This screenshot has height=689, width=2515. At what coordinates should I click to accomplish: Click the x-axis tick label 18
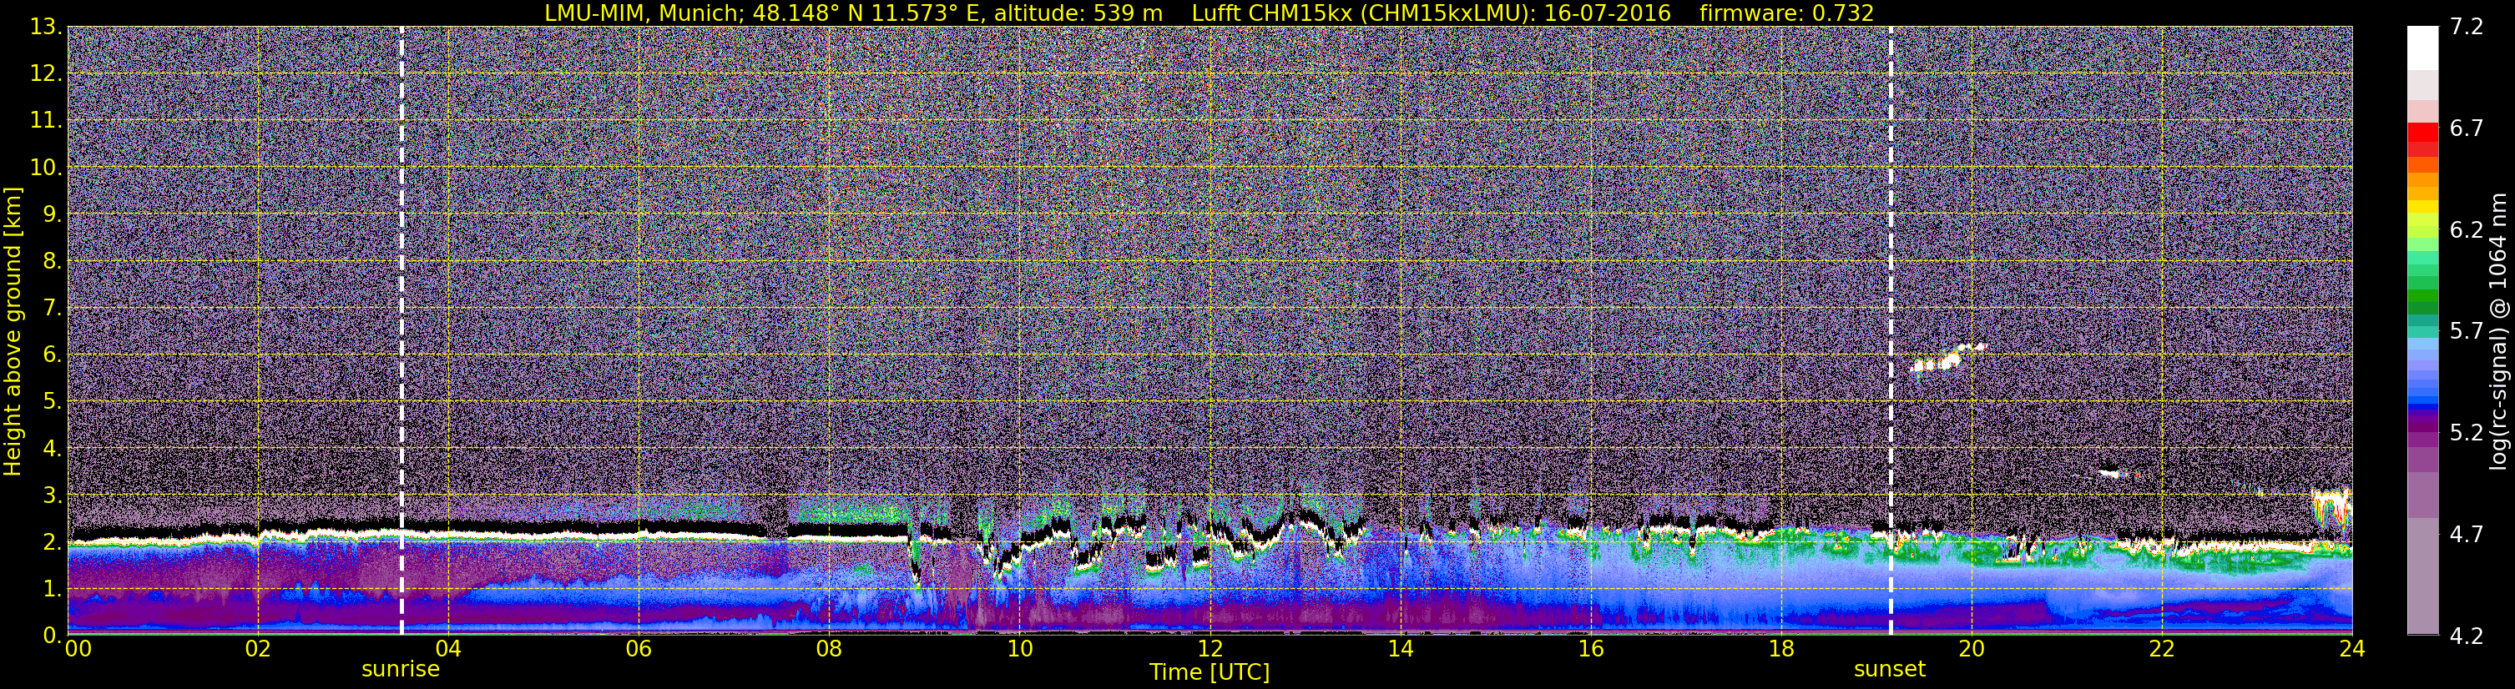[1780, 648]
